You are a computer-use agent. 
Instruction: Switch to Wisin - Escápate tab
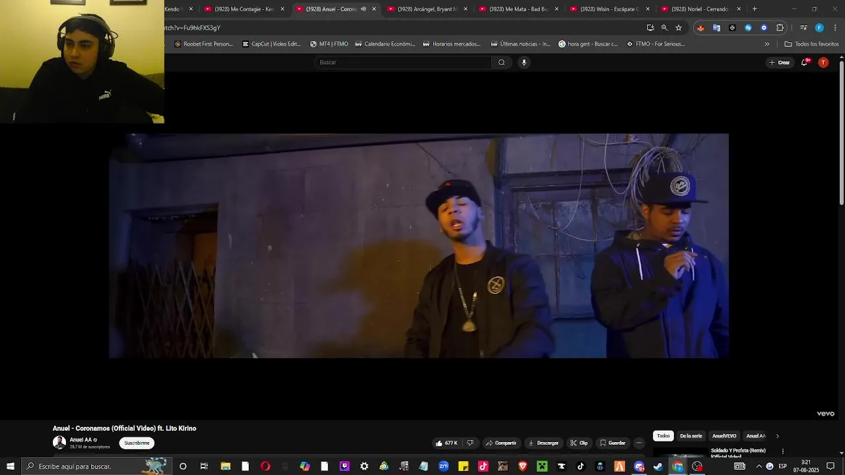point(610,9)
